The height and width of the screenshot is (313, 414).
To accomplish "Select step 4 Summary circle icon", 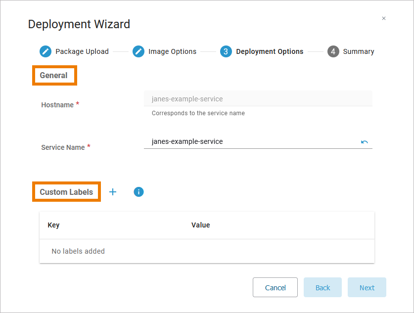I will (333, 51).
